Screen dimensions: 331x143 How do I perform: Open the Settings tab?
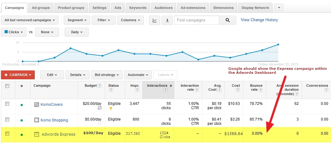coord(99,8)
